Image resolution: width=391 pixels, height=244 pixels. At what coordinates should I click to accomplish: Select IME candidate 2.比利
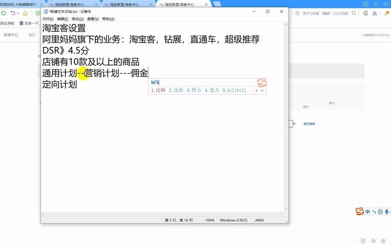tap(176, 90)
